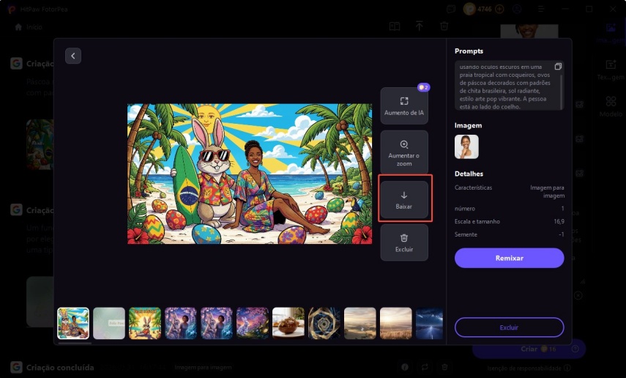Select the lightning storm thumbnail

429,323
